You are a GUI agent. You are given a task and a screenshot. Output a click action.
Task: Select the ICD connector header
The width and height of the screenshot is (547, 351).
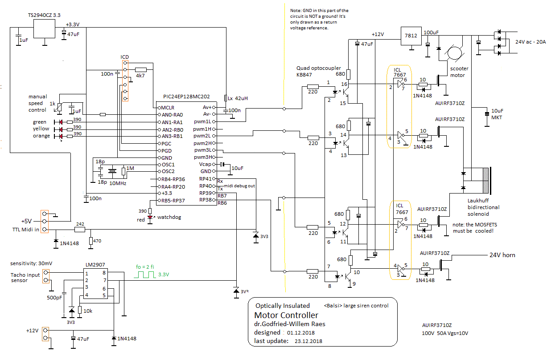(125, 81)
